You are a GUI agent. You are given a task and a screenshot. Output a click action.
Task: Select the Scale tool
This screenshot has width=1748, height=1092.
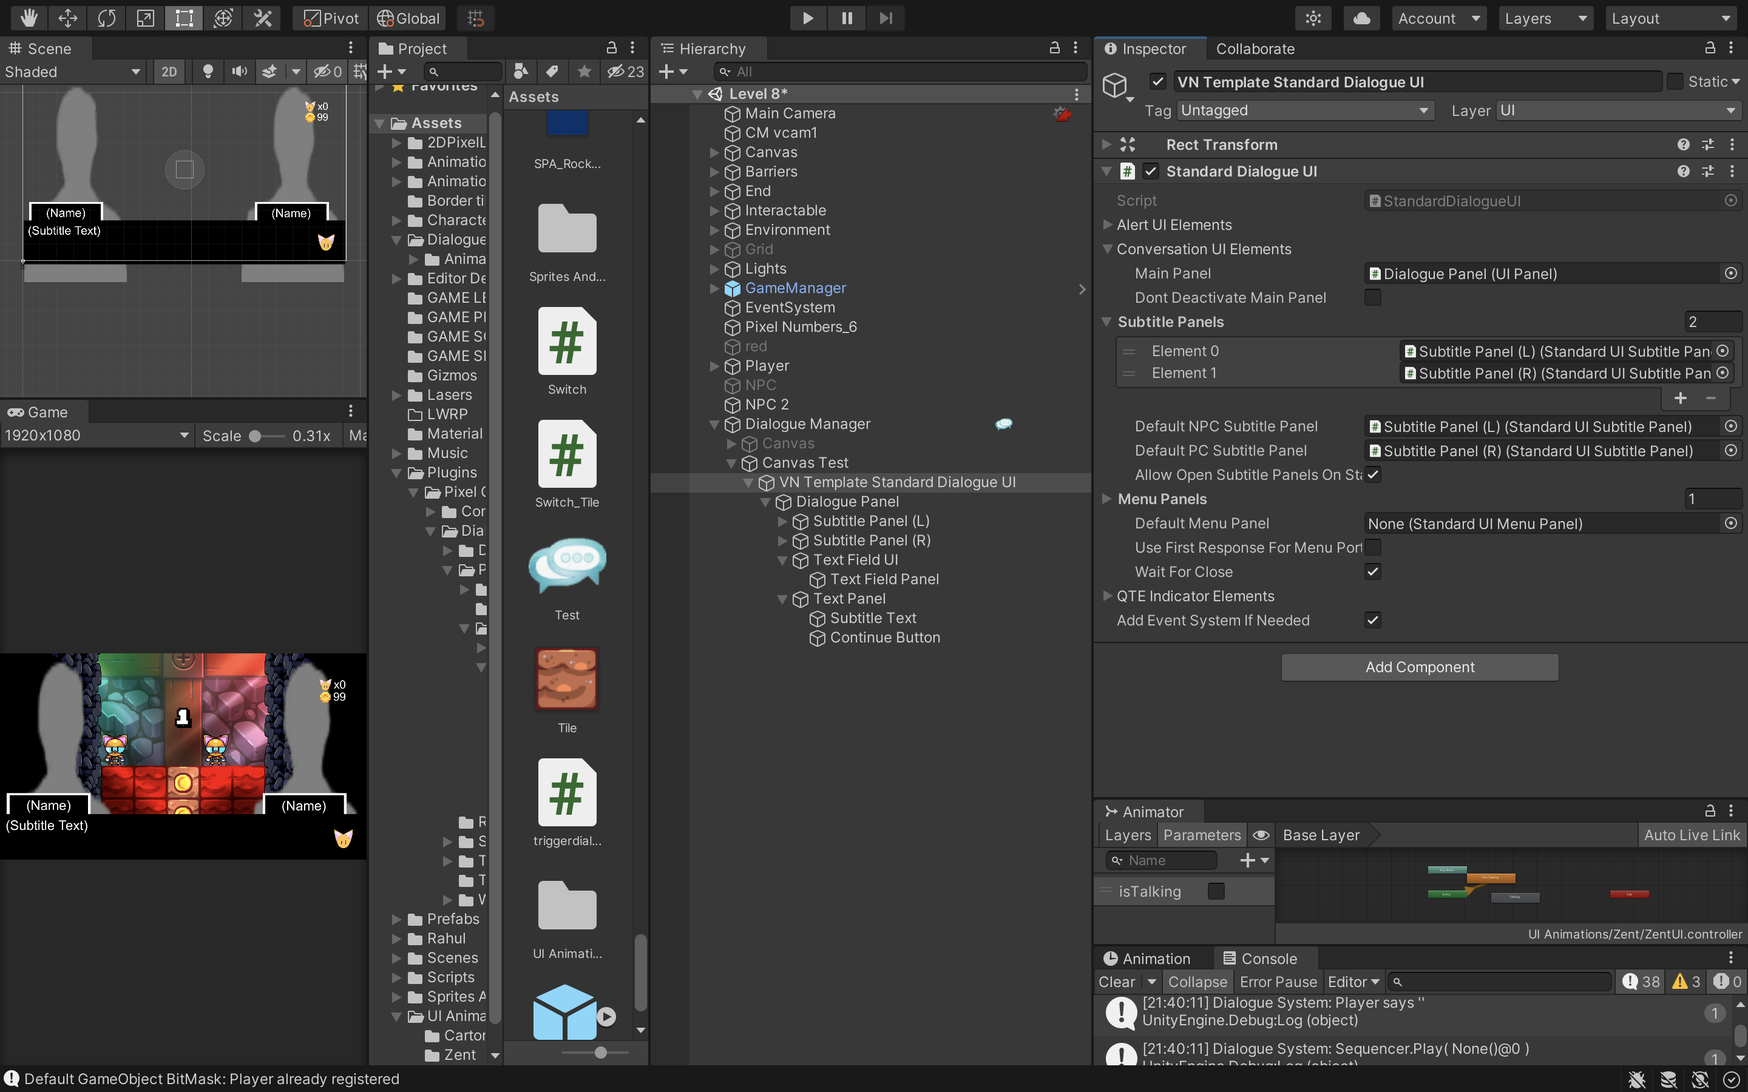click(145, 18)
